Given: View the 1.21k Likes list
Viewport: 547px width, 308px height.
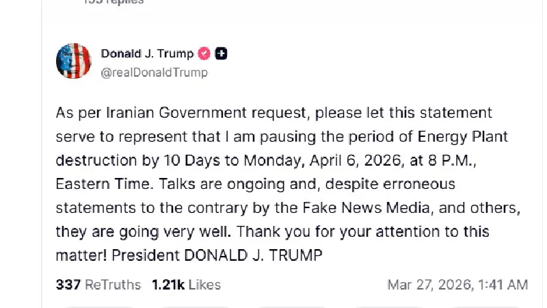Looking at the screenshot, I should point(186,285).
